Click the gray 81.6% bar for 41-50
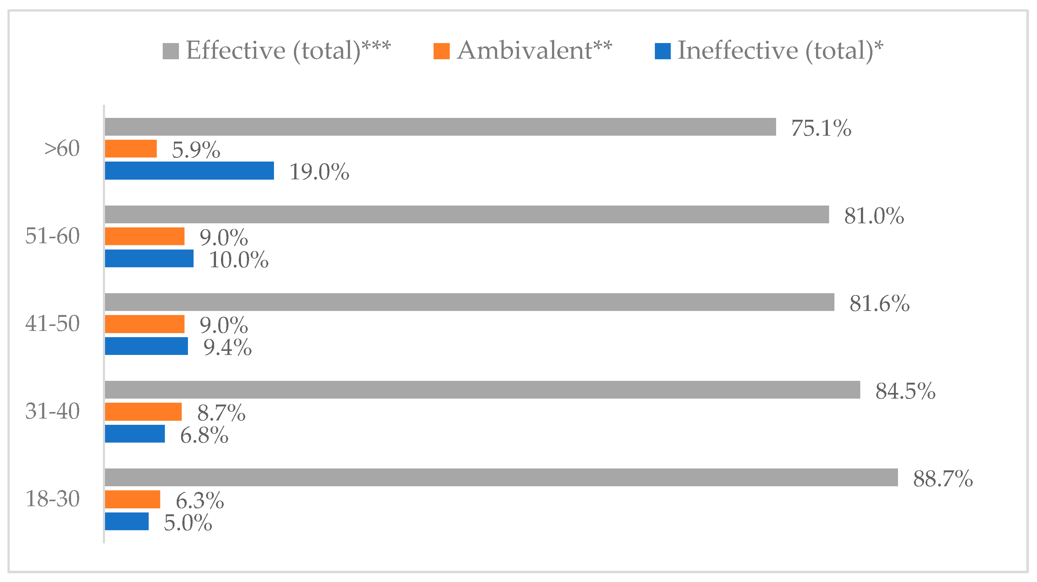The width and height of the screenshot is (1037, 582). (x=469, y=302)
